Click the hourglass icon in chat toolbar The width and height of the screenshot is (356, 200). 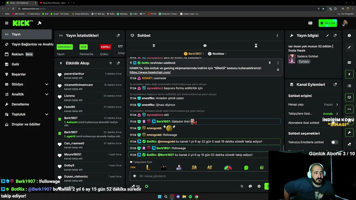tap(256, 46)
